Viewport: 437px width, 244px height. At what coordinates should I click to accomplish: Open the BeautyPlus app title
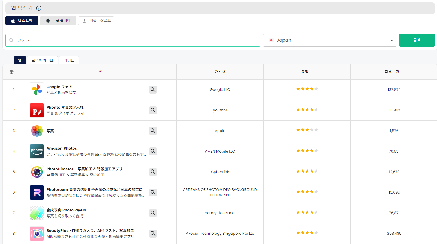click(90, 231)
